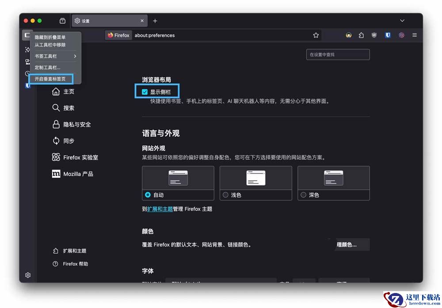Click the 浏览器布局 heading text

pos(156,80)
